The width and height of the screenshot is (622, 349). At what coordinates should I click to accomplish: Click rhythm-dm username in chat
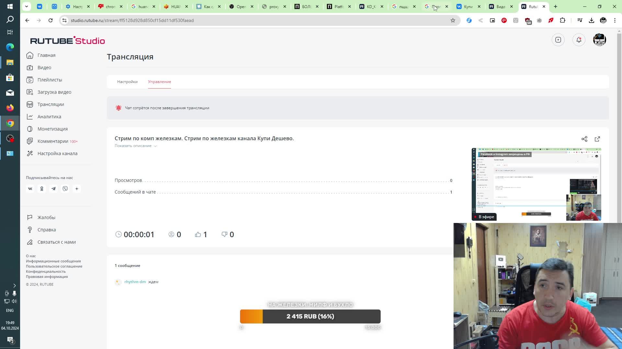pyautogui.click(x=135, y=282)
